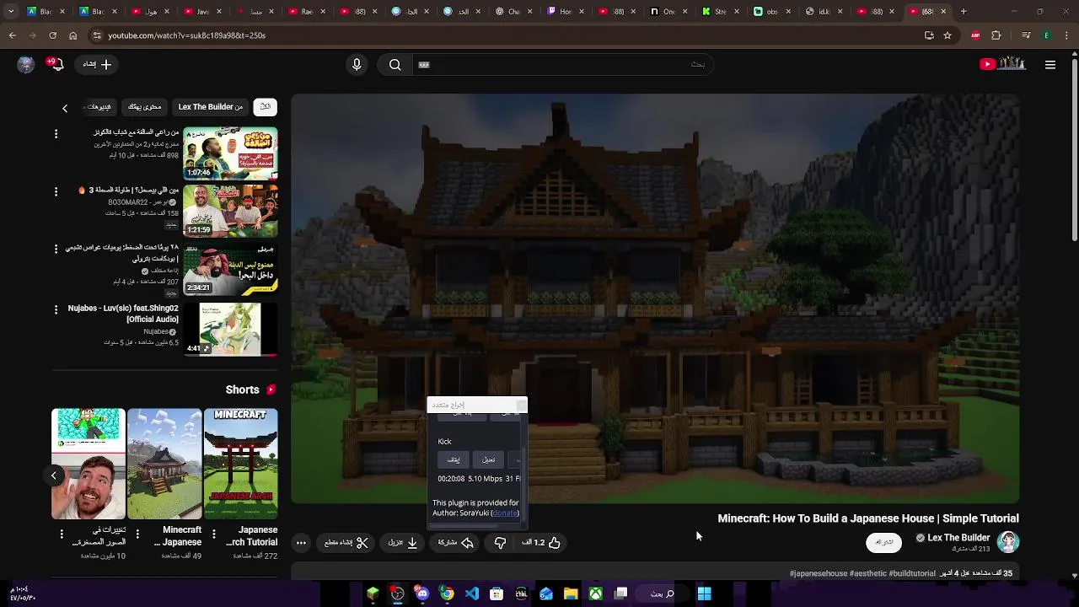Open the Xbox app on the taskbar

[595, 594]
